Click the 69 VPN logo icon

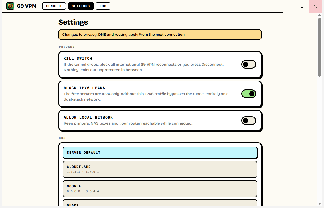click(x=10, y=6)
